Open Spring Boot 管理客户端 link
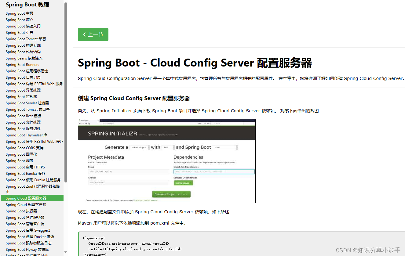The width and height of the screenshot is (405, 256). coord(25,224)
